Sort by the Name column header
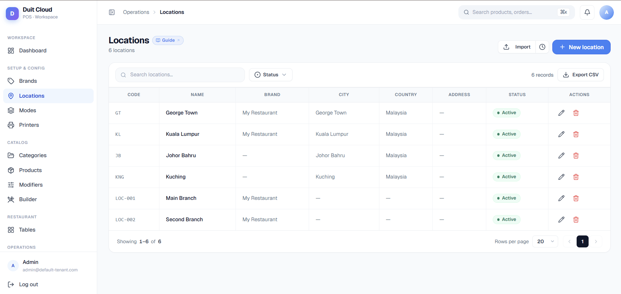 point(197,95)
